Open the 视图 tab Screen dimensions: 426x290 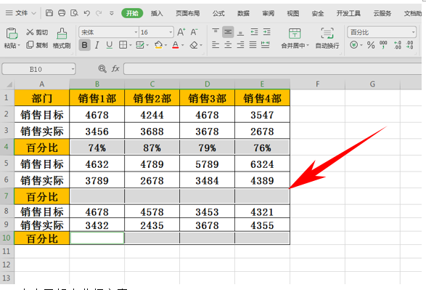click(x=293, y=13)
